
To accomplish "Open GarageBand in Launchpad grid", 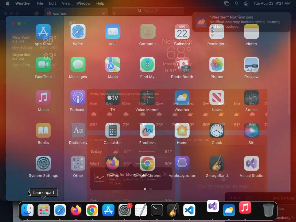I will pyautogui.click(x=217, y=163).
